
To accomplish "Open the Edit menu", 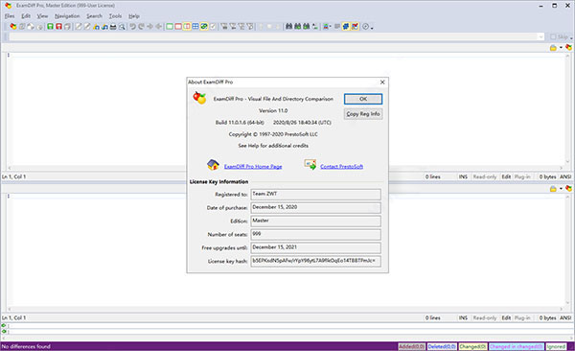I will [x=26, y=16].
